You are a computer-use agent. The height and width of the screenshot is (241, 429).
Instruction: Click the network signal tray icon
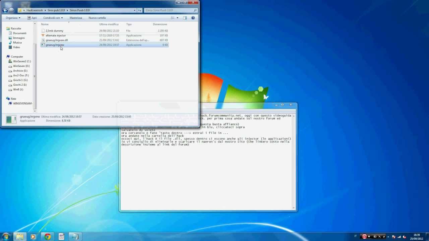[x=399, y=237]
